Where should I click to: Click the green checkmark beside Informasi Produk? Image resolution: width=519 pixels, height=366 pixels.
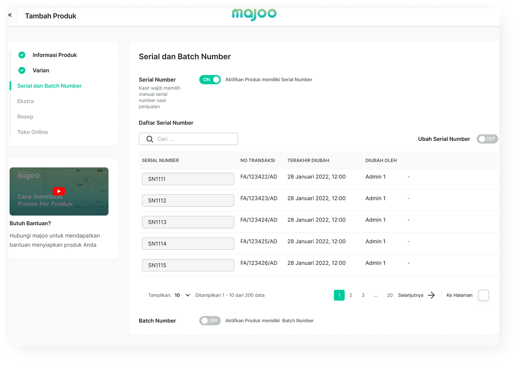tap(22, 55)
